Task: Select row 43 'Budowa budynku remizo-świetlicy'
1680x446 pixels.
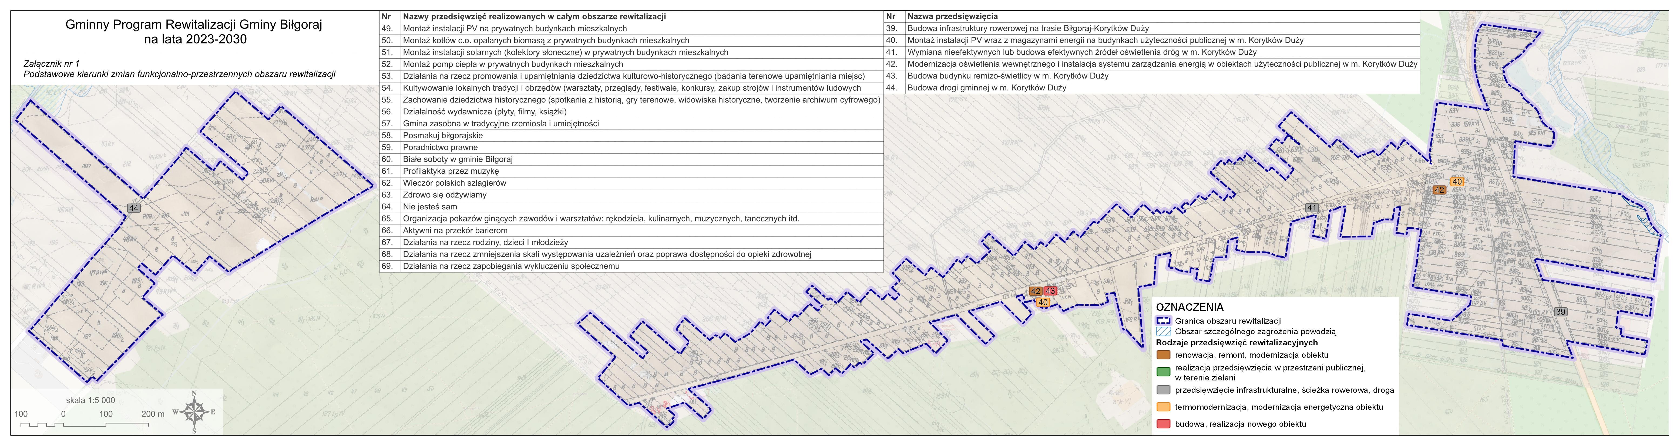Action: click(1152, 76)
